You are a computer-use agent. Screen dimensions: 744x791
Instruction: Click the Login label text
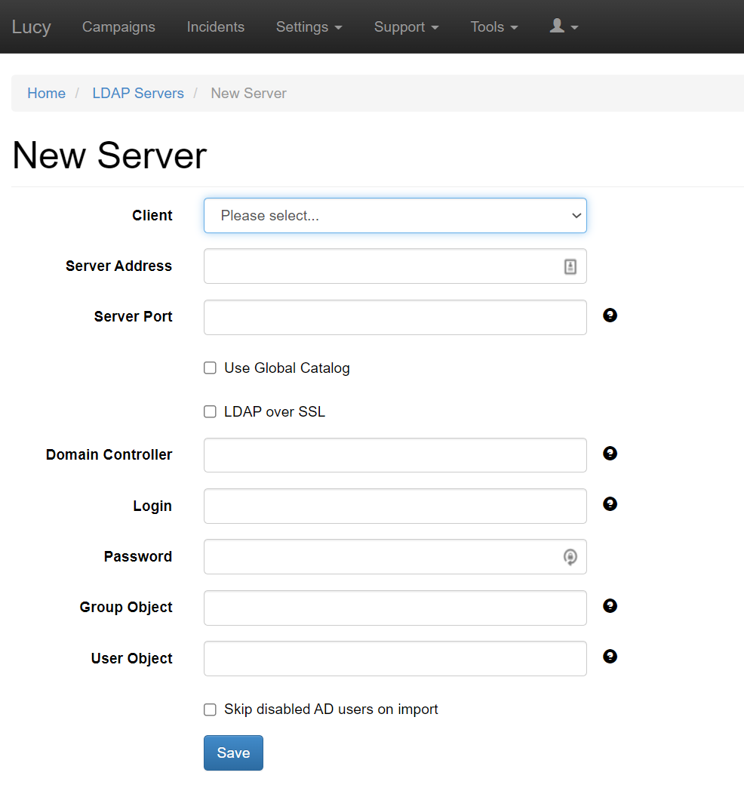click(152, 506)
